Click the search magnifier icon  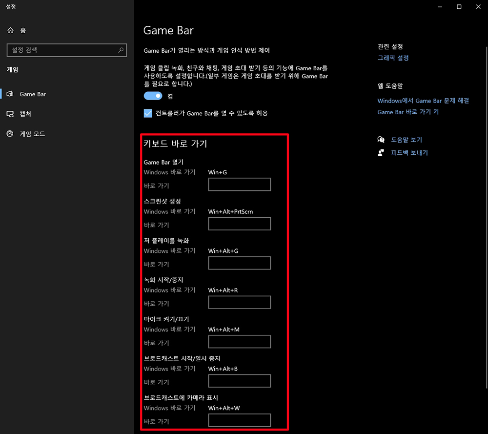pos(121,50)
